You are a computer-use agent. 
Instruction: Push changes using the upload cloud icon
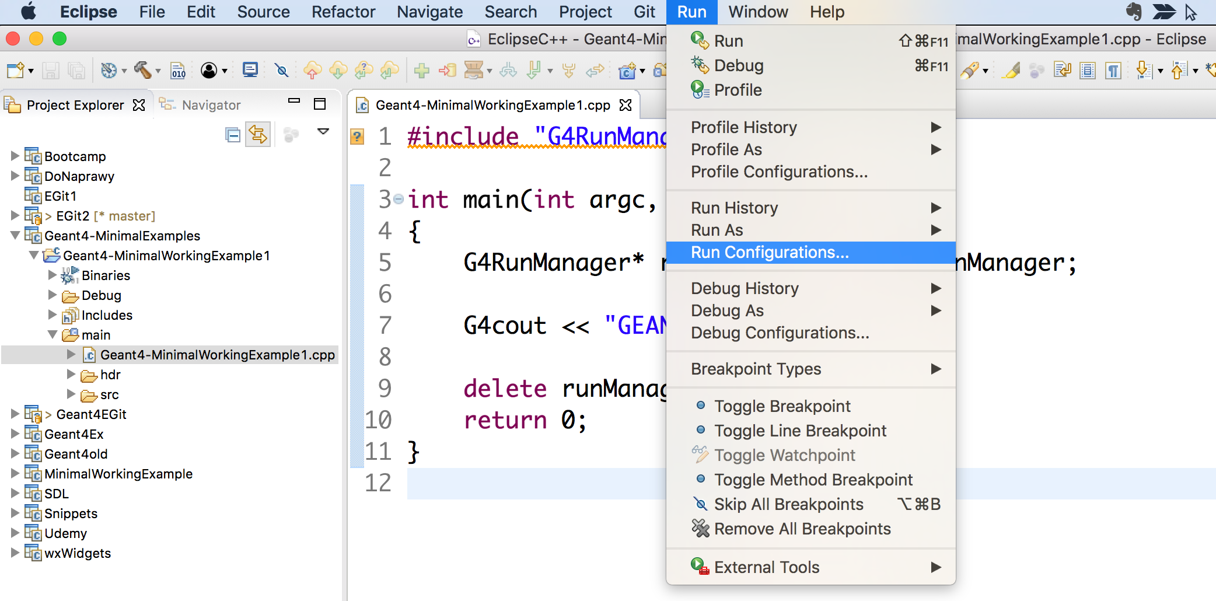(313, 70)
